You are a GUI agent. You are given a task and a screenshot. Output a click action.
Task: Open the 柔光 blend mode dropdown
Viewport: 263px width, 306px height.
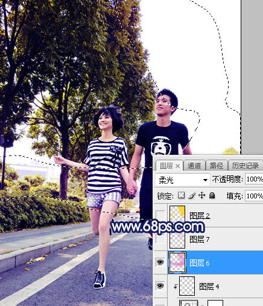tap(183, 180)
